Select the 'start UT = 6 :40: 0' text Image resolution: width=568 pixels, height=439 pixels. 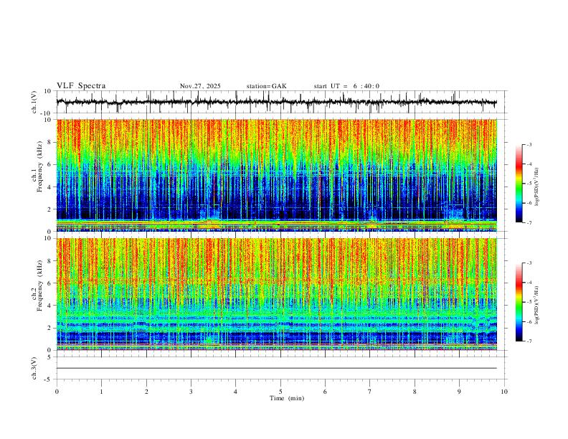[x=346, y=86]
